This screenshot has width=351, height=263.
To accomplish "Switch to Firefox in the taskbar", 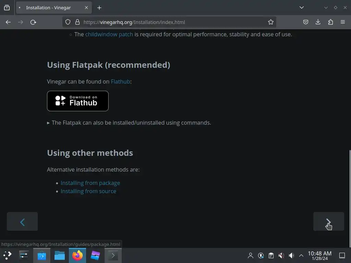I will coord(77,255).
